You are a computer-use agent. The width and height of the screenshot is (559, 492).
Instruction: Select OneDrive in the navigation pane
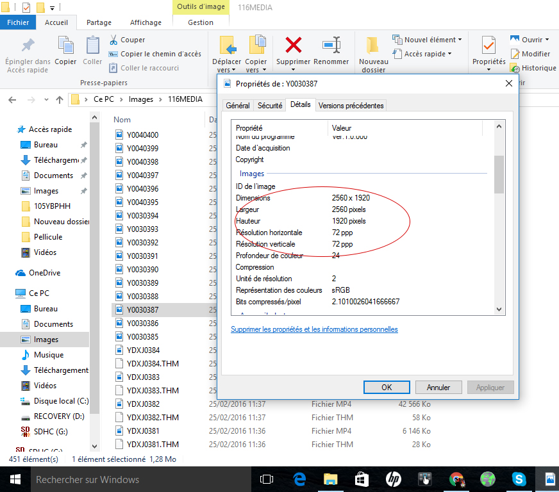pyautogui.click(x=44, y=273)
